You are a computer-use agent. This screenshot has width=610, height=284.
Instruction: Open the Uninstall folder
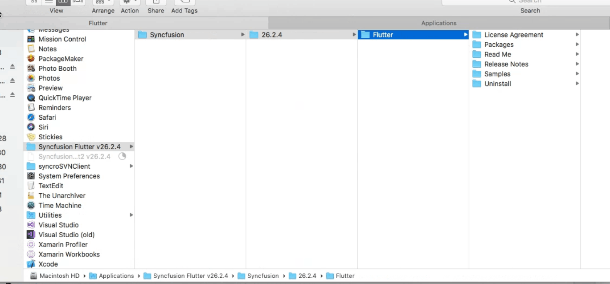pyautogui.click(x=525, y=84)
